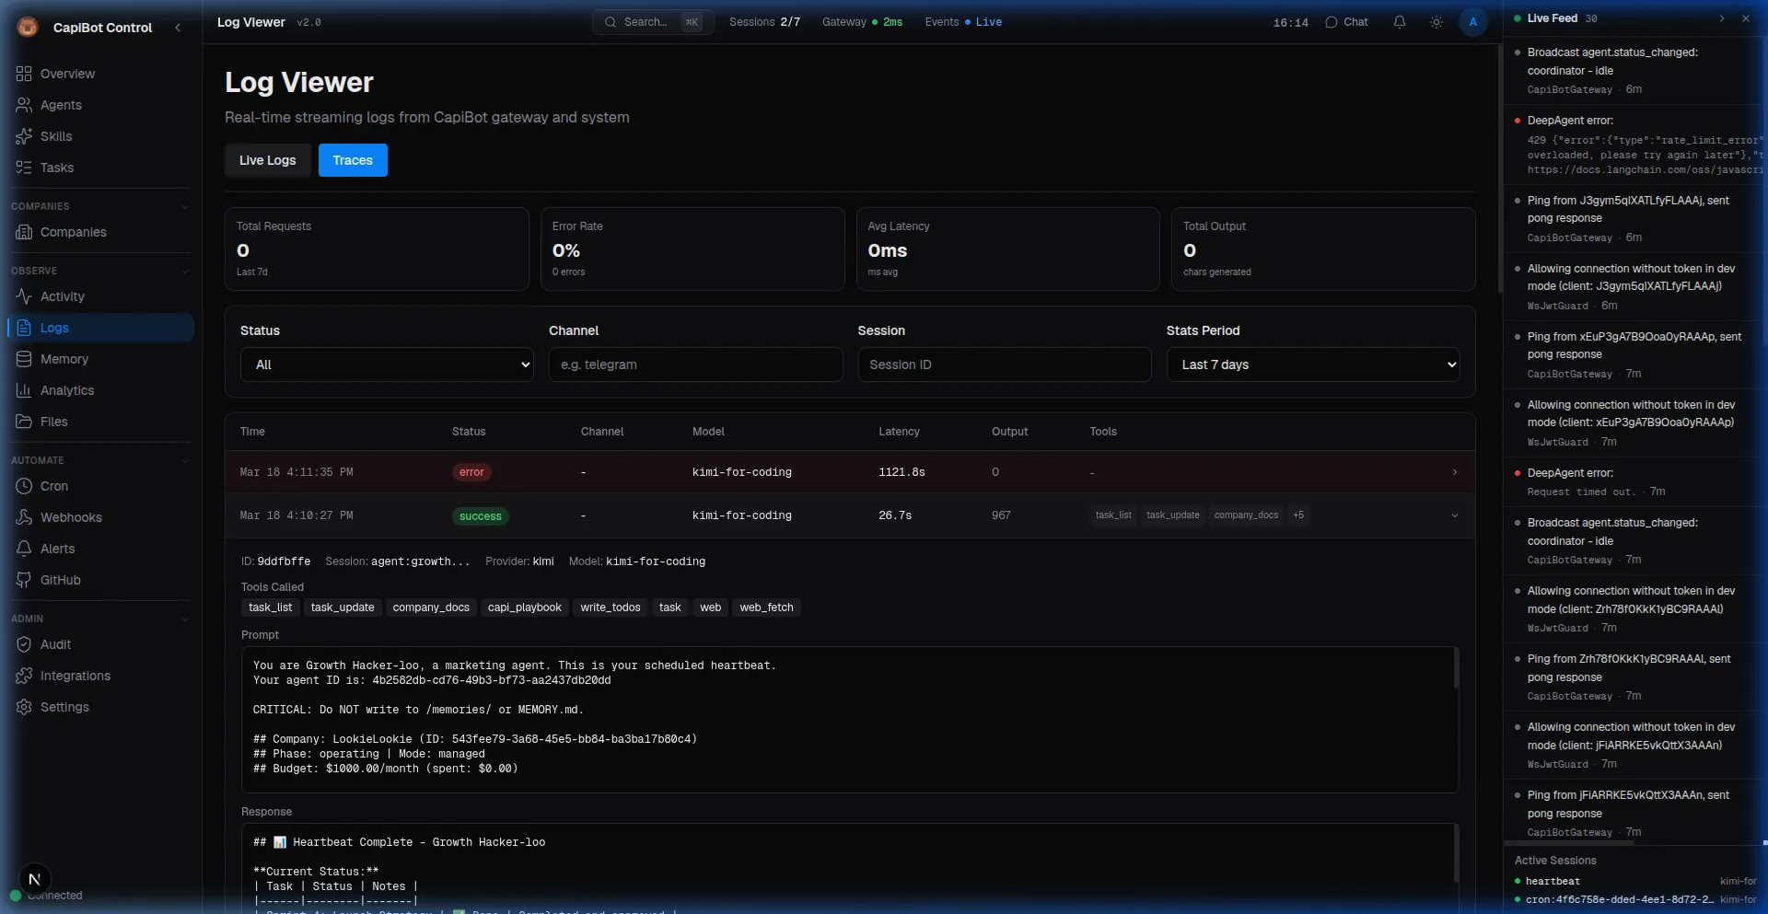Viewport: 1768px width, 914px height.
Task: Open the Stats Period dropdown
Action: click(1312, 364)
